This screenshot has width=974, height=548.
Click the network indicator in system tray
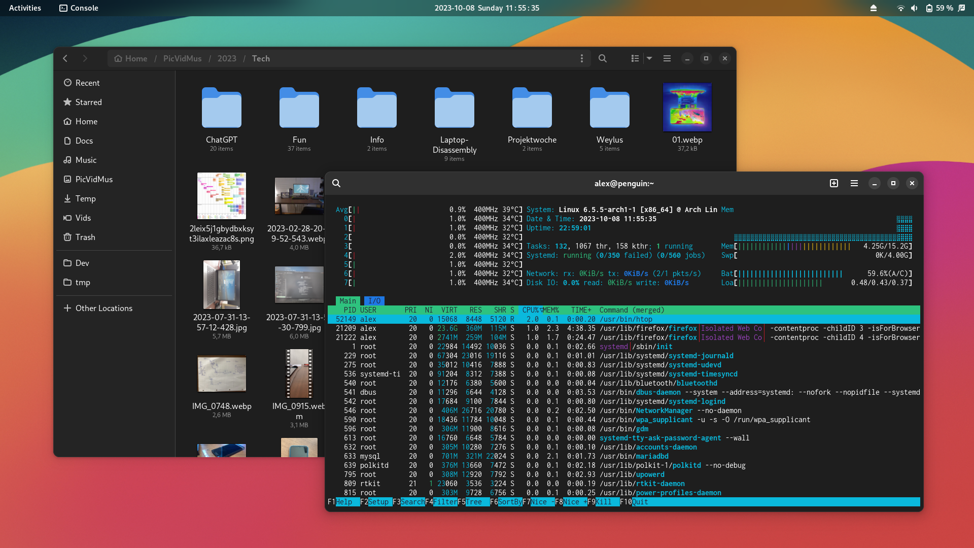coord(900,8)
